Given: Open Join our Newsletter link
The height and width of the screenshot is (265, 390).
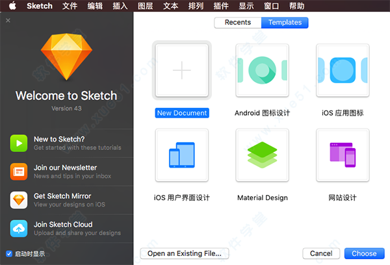Looking at the screenshot, I should pyautogui.click(x=65, y=168).
